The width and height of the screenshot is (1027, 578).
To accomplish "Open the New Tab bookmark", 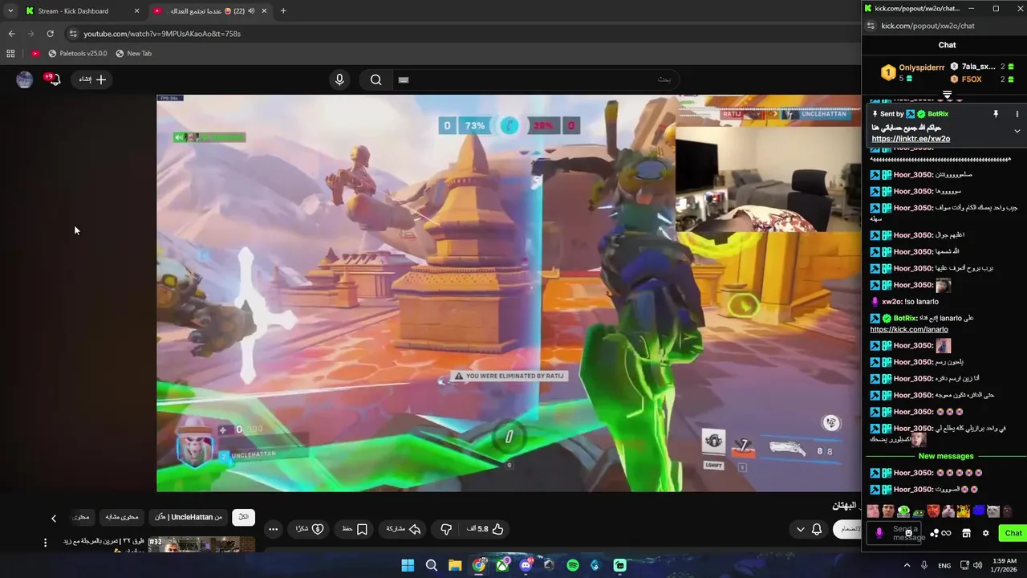I will pyautogui.click(x=133, y=54).
